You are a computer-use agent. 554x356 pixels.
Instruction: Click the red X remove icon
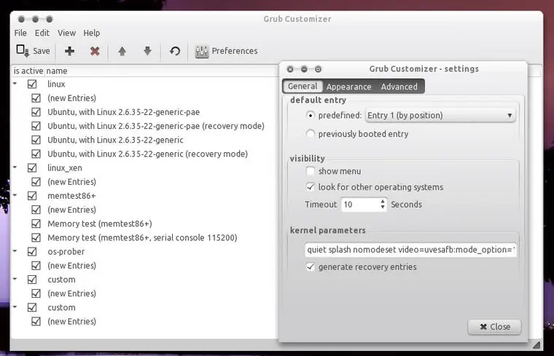[x=95, y=51]
